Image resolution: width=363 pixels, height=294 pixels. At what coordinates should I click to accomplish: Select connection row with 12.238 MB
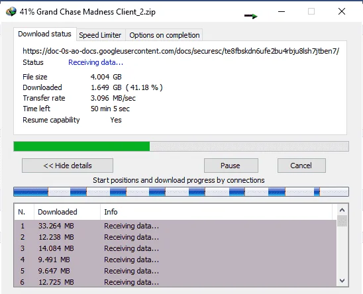[176, 237]
